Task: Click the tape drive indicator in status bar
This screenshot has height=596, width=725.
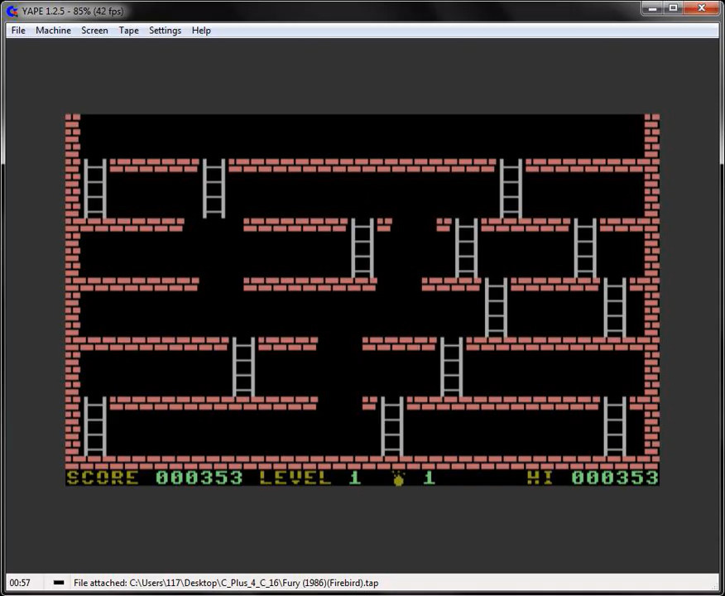Action: click(59, 583)
